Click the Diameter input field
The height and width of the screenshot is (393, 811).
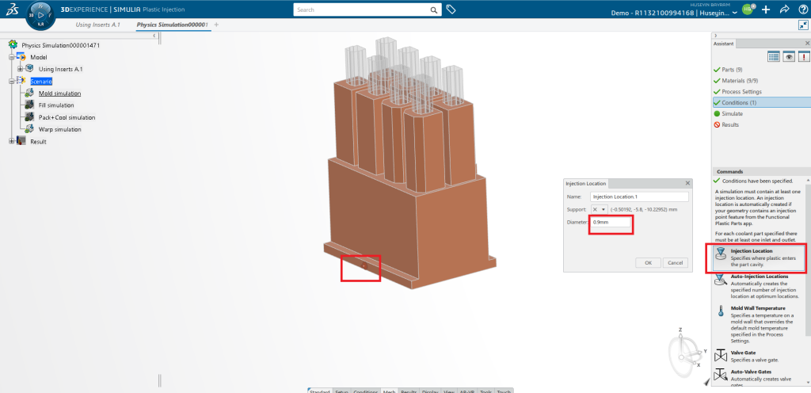point(611,223)
